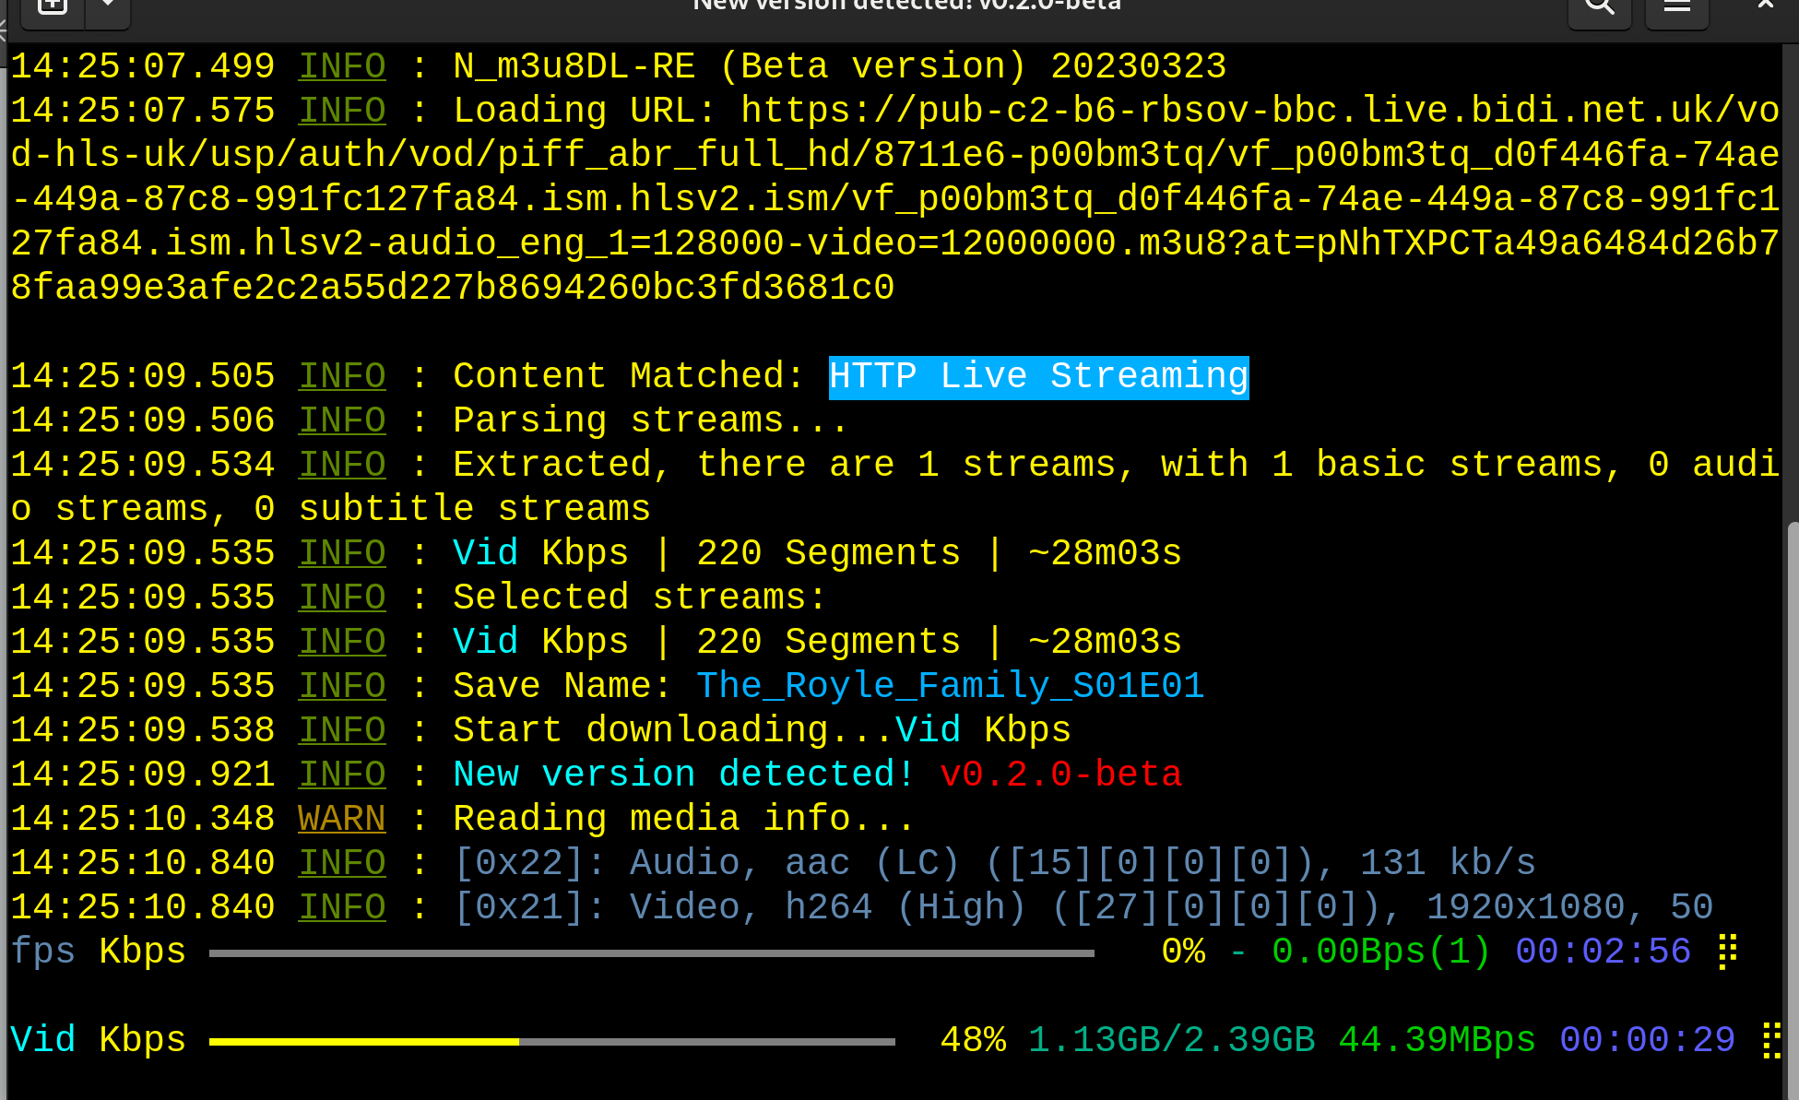Click the 44.39MBps download speed text

pyautogui.click(x=1436, y=1040)
